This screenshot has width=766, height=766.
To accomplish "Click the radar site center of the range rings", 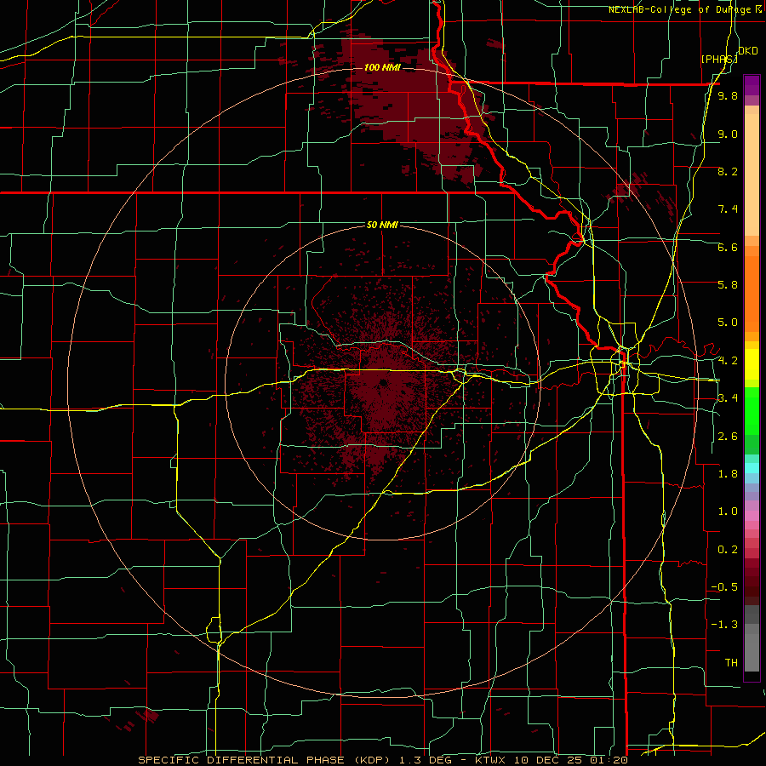I will (382, 382).
